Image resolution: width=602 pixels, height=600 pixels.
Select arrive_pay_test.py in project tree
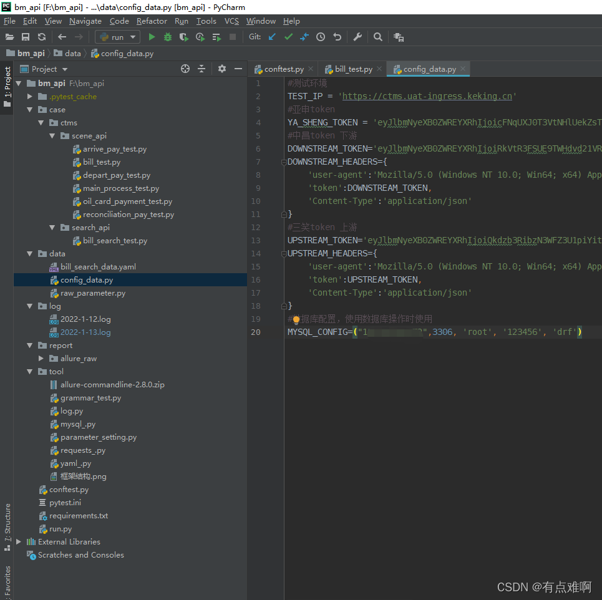tap(115, 149)
